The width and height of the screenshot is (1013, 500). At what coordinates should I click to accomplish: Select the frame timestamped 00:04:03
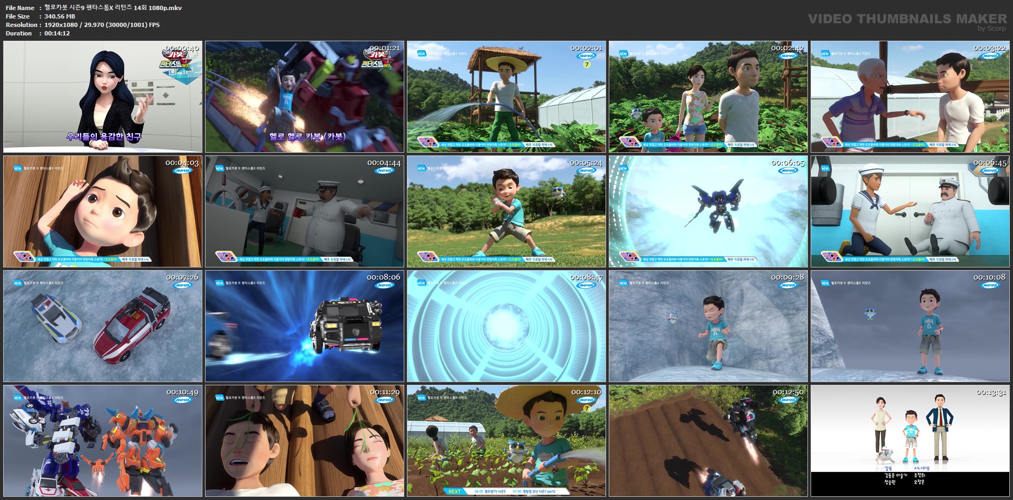(x=103, y=211)
